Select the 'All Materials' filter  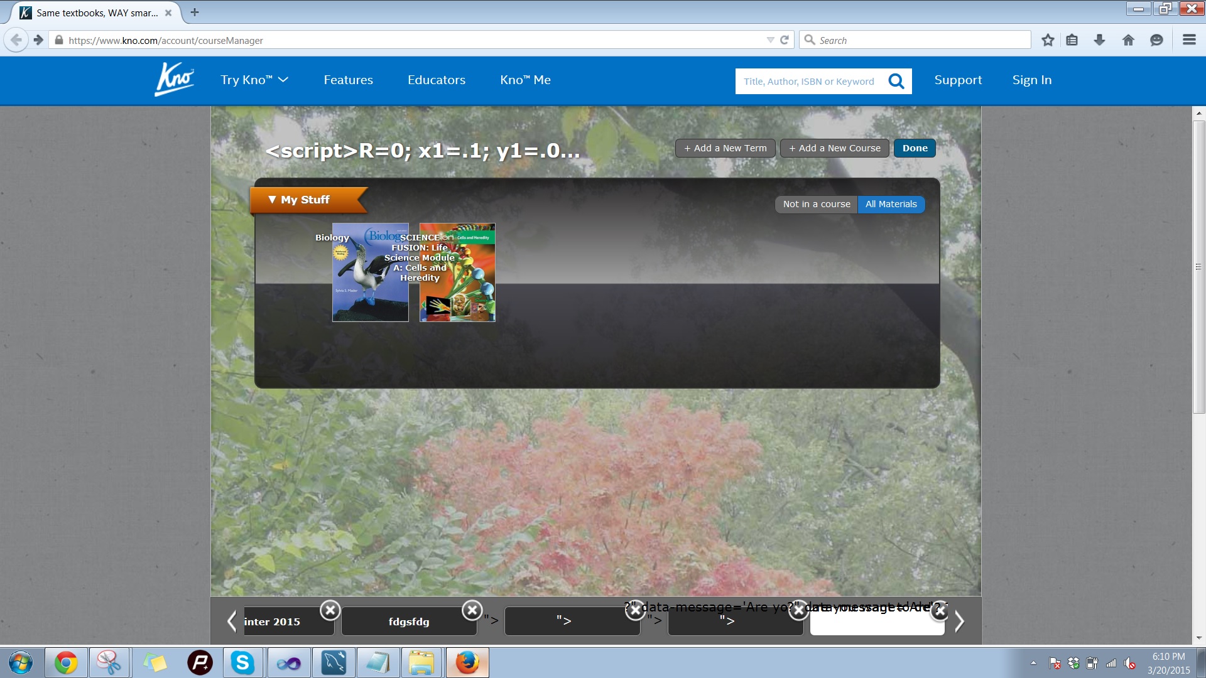click(x=891, y=204)
